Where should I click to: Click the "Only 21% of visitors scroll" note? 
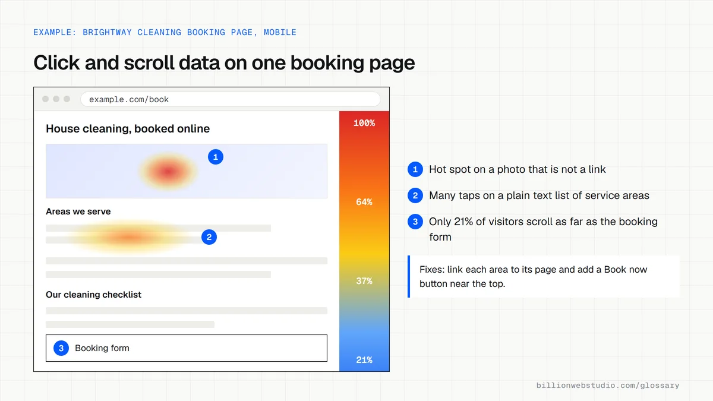point(543,229)
